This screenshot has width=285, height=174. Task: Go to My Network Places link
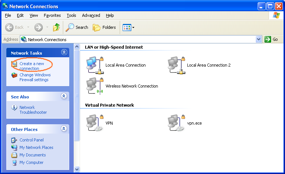(x=36, y=147)
